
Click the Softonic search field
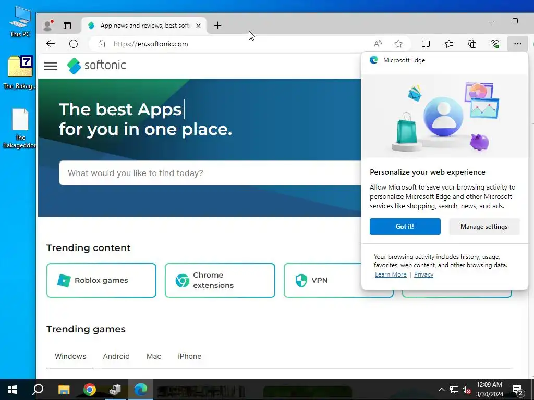[210, 173]
